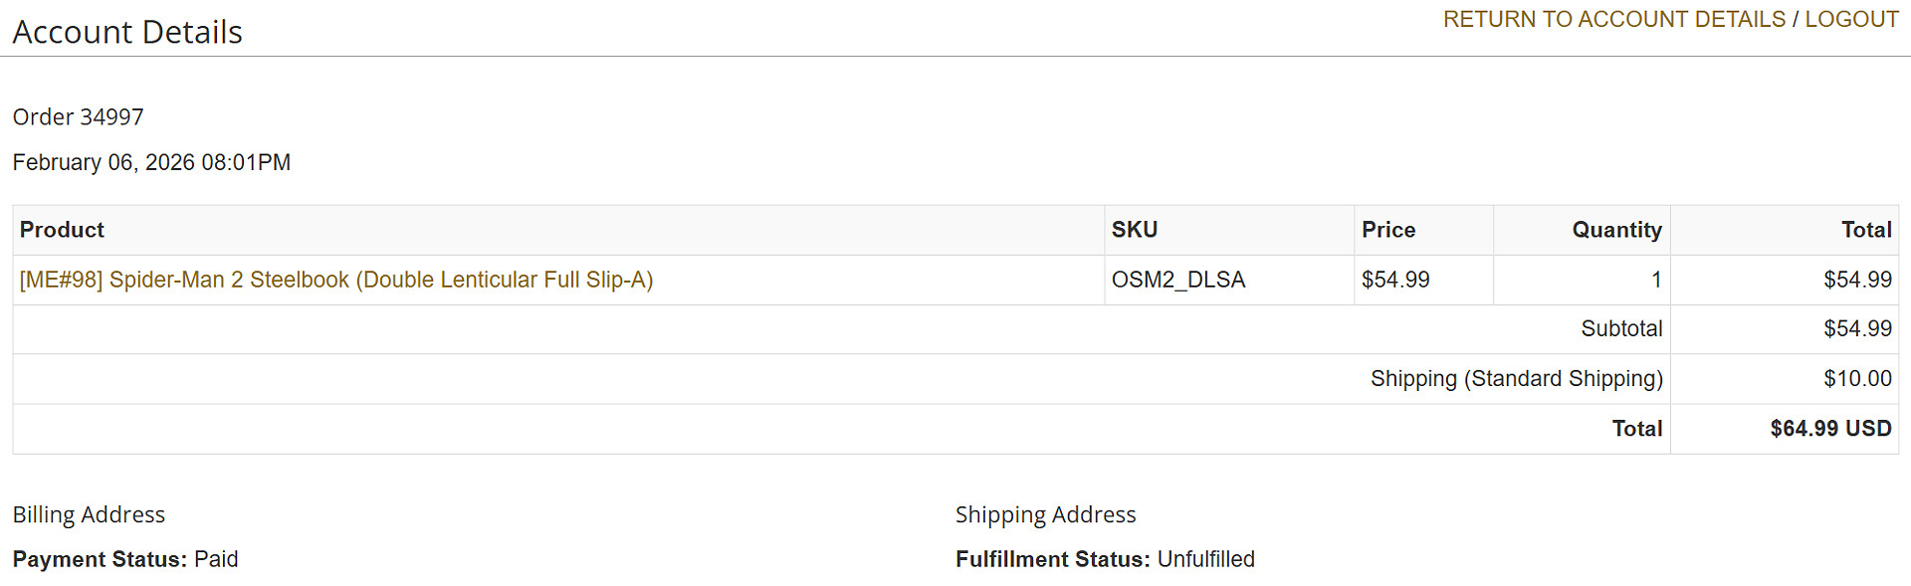Screen dimensions: 1911x586
Task: Click the Shipping (Standard Shipping) label
Action: [1516, 379]
